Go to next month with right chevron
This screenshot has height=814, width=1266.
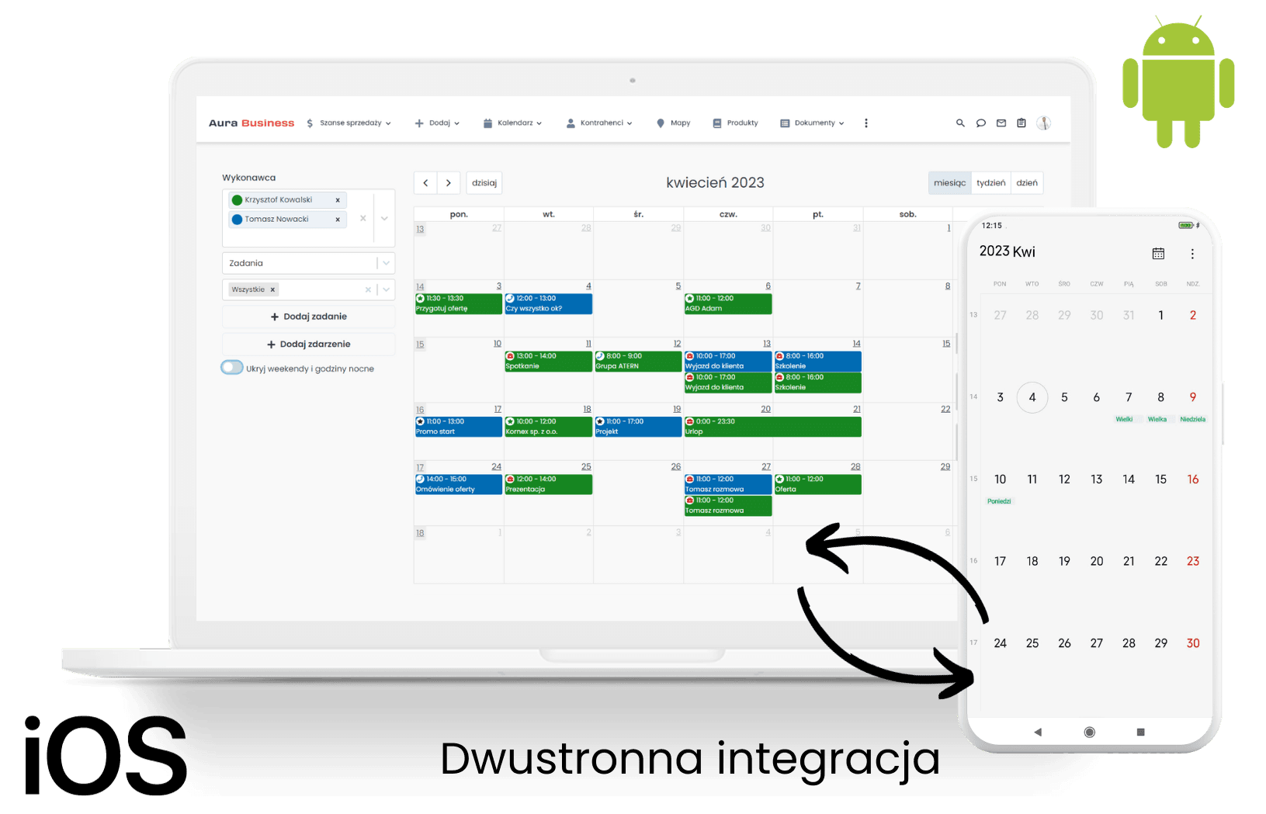(x=449, y=182)
